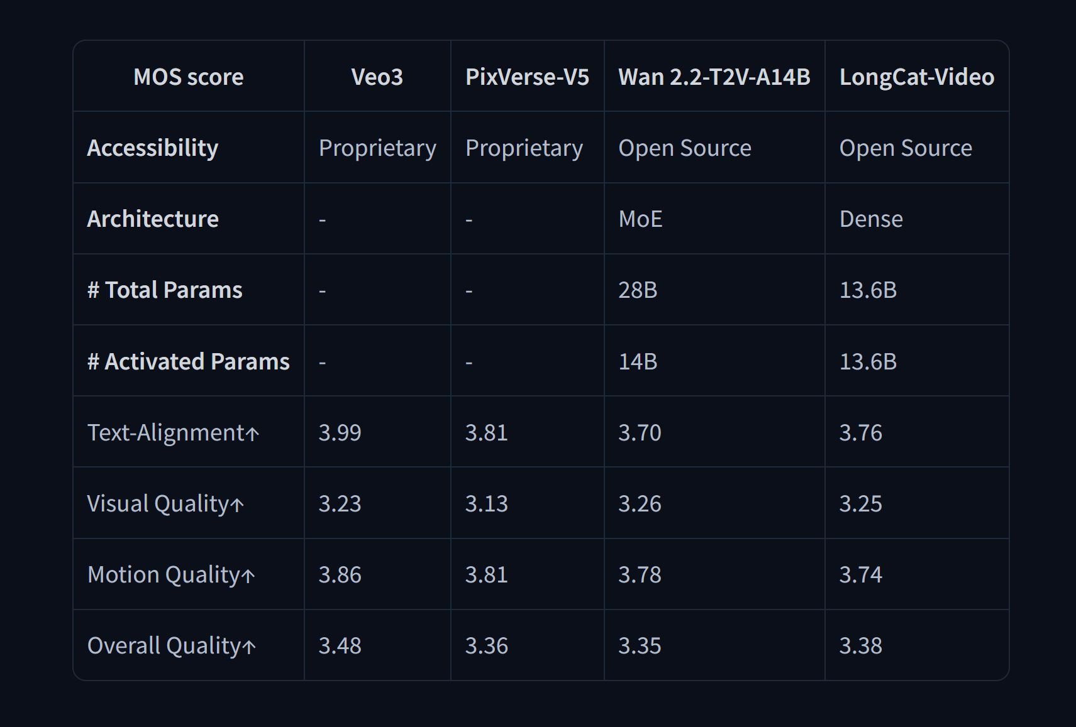Click "3.81" in the Motion Quality row

486,574
